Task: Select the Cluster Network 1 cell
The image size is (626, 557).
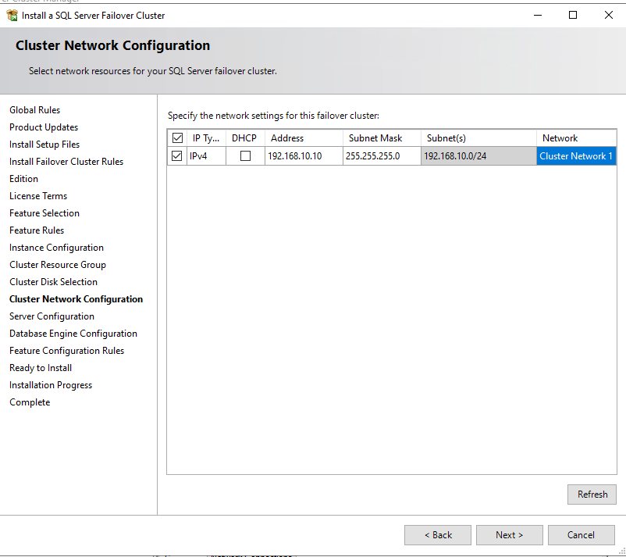Action: click(x=576, y=155)
